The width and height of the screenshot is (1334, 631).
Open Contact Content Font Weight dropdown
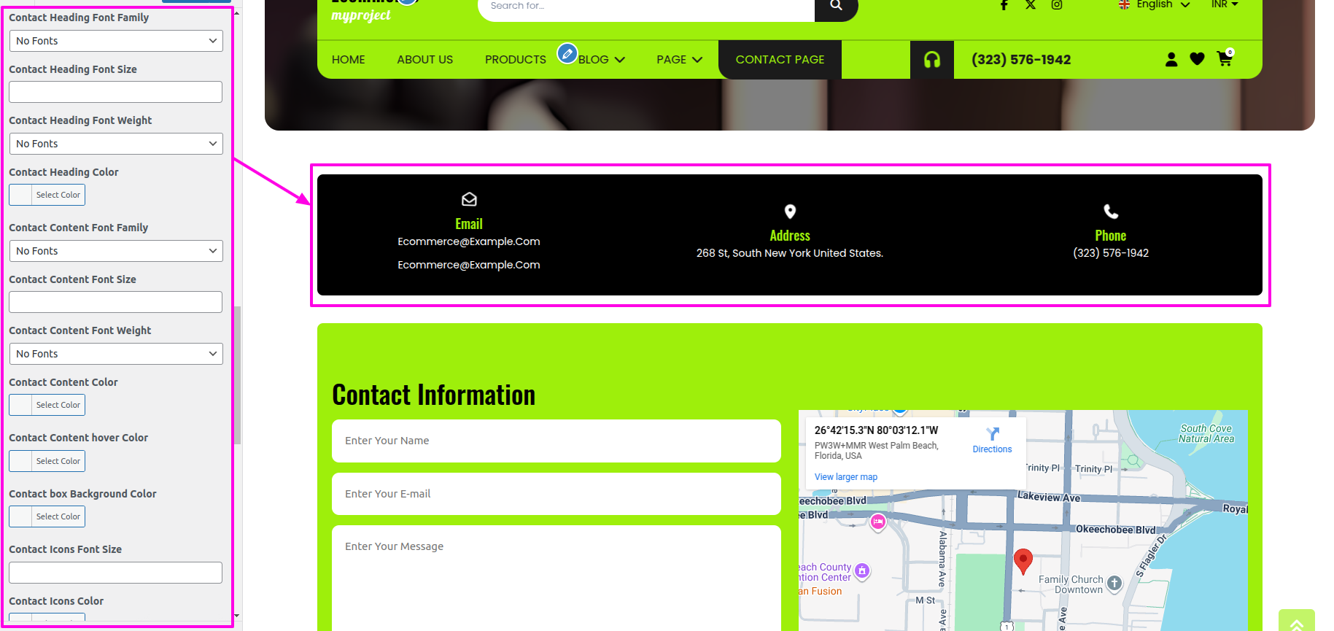coord(116,354)
